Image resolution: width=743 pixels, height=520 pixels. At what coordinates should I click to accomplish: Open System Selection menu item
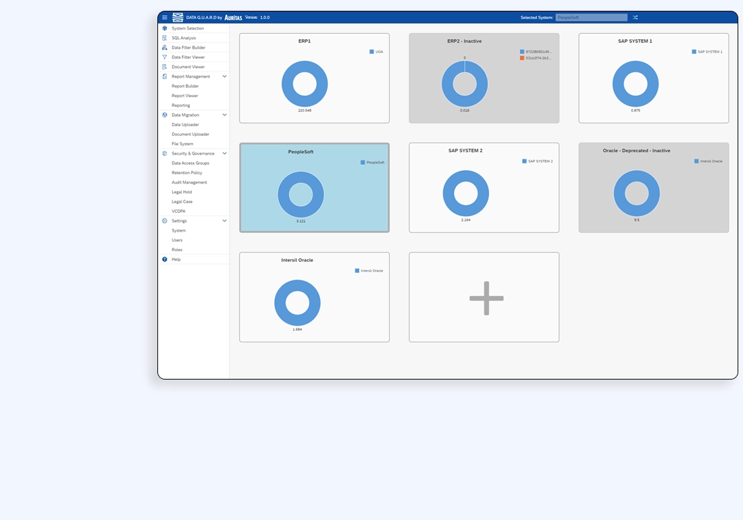pos(193,28)
